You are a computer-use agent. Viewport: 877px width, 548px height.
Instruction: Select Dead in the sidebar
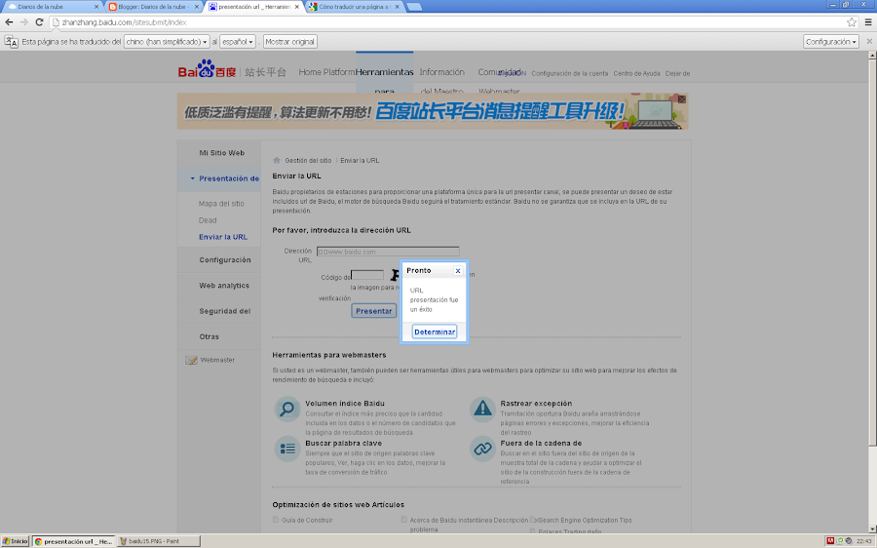208,220
